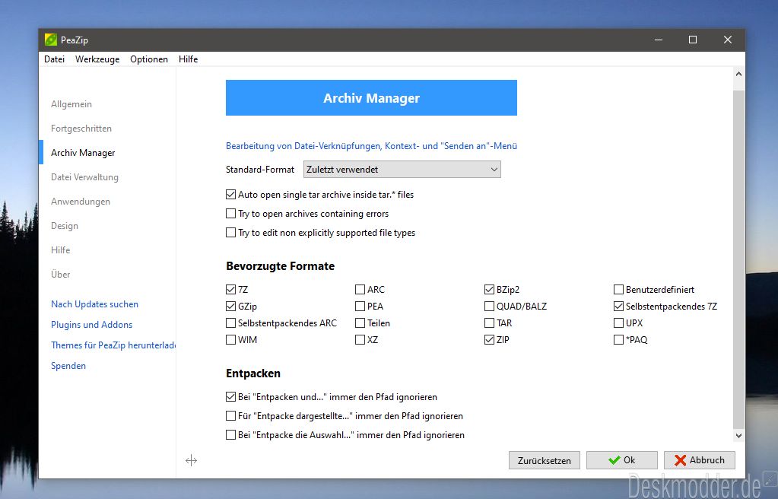Click the vertical scrollbar thumb
The image size is (778, 499).
[x=738, y=258]
